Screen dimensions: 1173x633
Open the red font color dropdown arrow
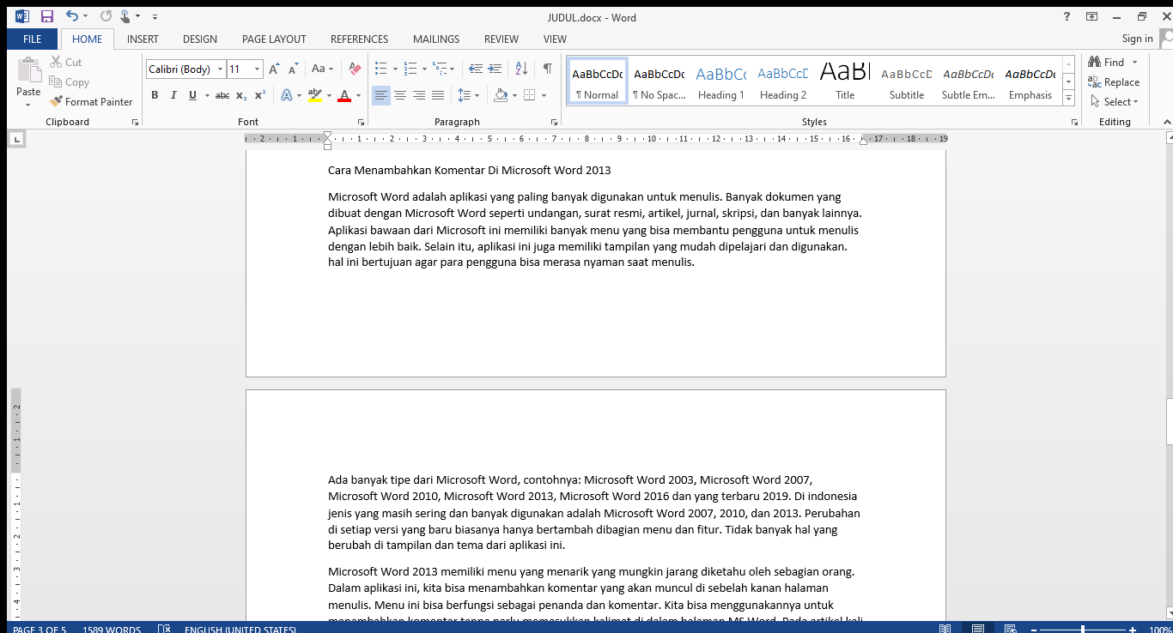(359, 95)
